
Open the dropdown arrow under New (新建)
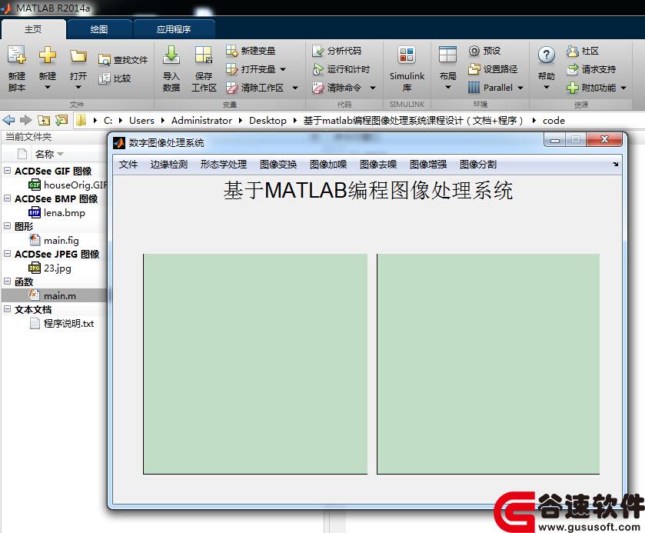click(x=48, y=87)
